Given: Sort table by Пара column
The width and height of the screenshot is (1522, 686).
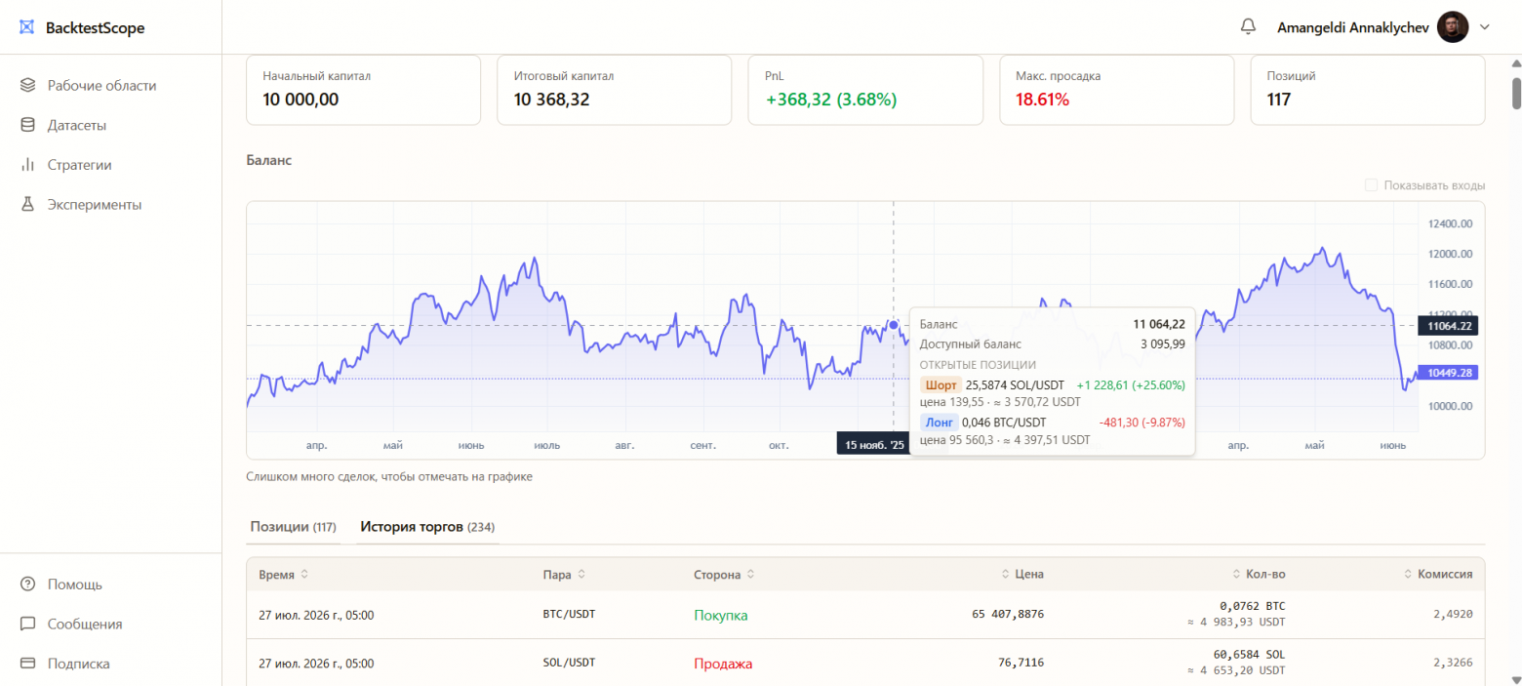Looking at the screenshot, I should [564, 574].
